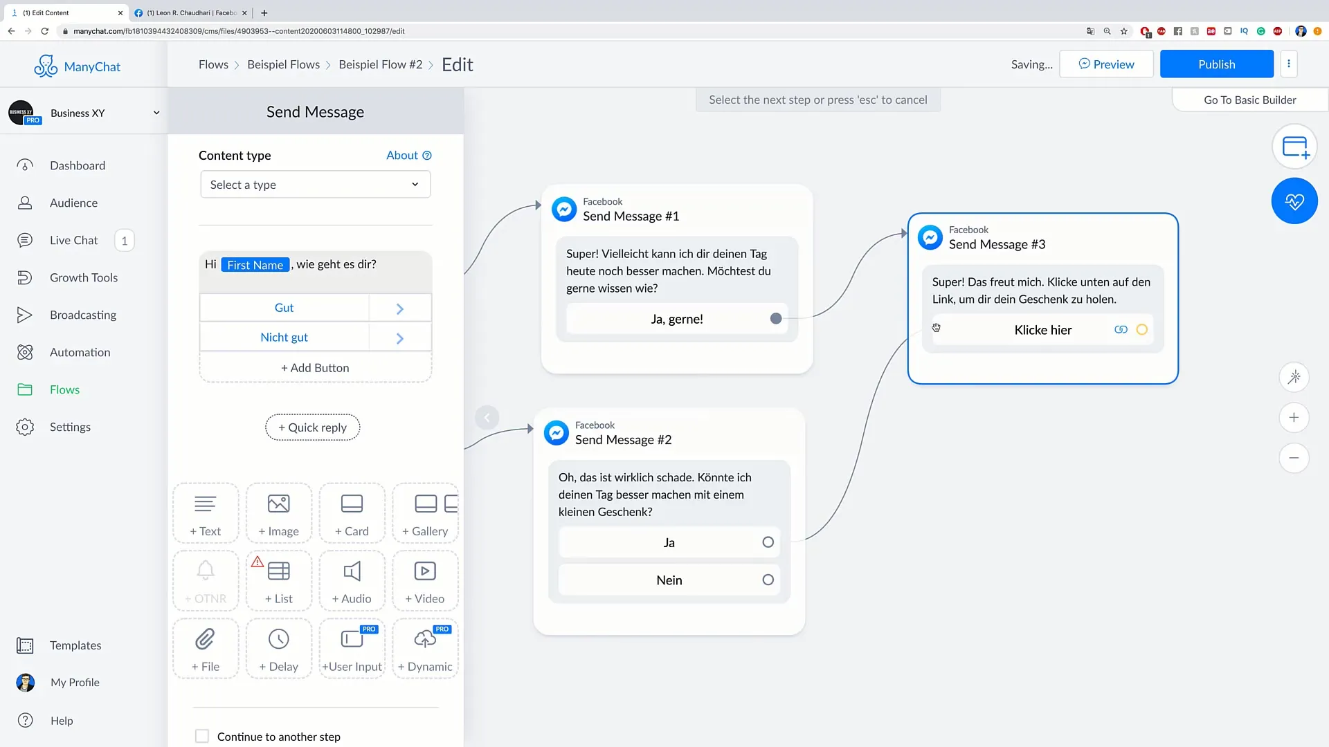The image size is (1329, 747).
Task: Select the Broadcasting nav icon
Action: point(24,315)
